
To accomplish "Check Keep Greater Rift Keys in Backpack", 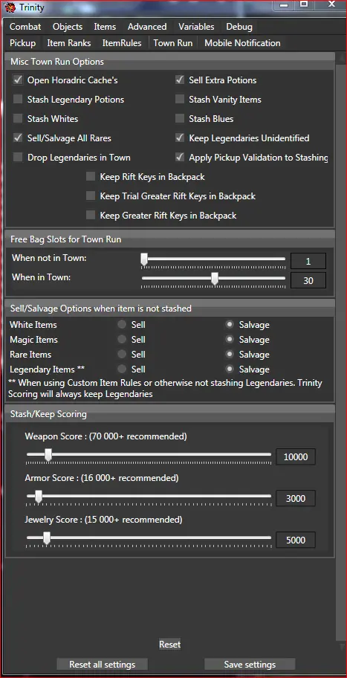I will pos(91,215).
